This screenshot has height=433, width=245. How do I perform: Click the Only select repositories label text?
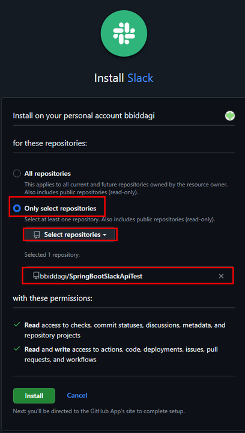coord(61,209)
